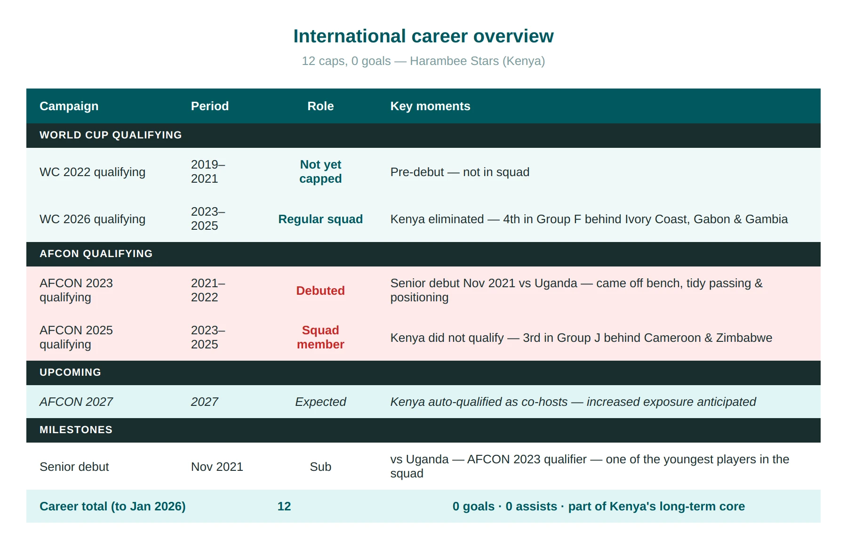
Task: Click the 'International career overview' title
Action: 423,36
